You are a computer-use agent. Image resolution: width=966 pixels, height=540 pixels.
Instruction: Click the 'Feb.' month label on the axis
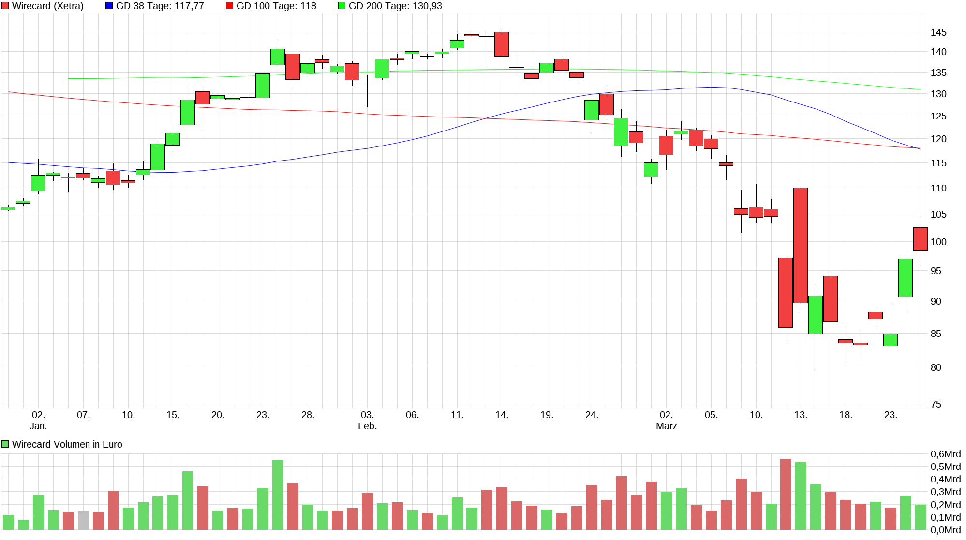pos(367,426)
